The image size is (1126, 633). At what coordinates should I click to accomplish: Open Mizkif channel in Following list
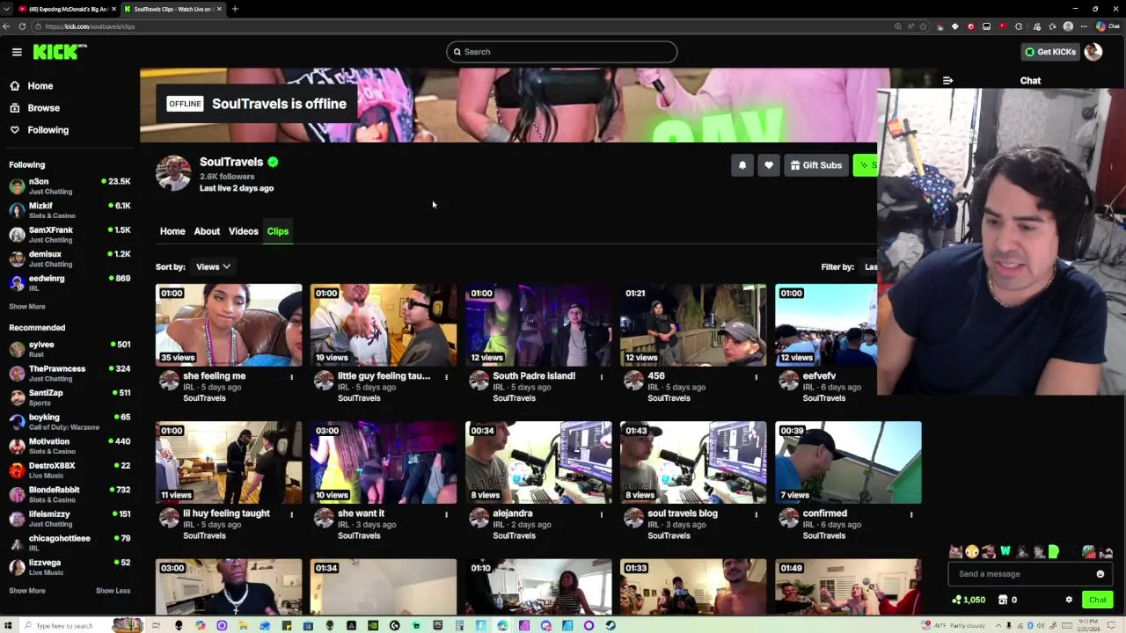click(69, 210)
